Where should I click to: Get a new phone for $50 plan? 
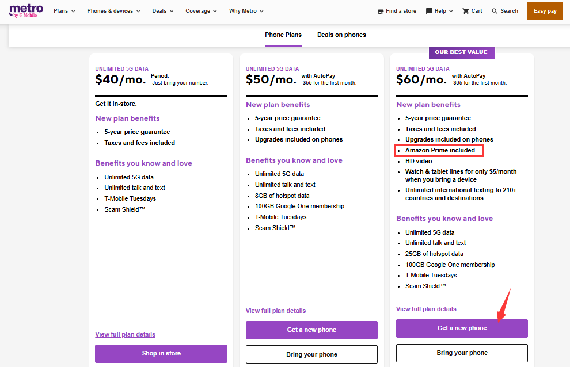[x=311, y=330]
